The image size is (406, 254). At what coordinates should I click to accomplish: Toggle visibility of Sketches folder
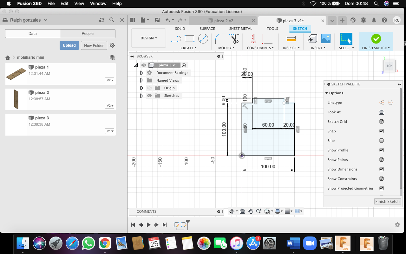(149, 96)
